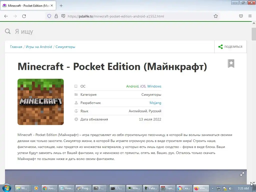This screenshot has height=192, width=256.
Task: Open the Windows Start menu
Action: tap(6, 188)
